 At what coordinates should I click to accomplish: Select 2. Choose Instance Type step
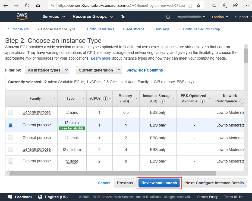coord(56,29)
